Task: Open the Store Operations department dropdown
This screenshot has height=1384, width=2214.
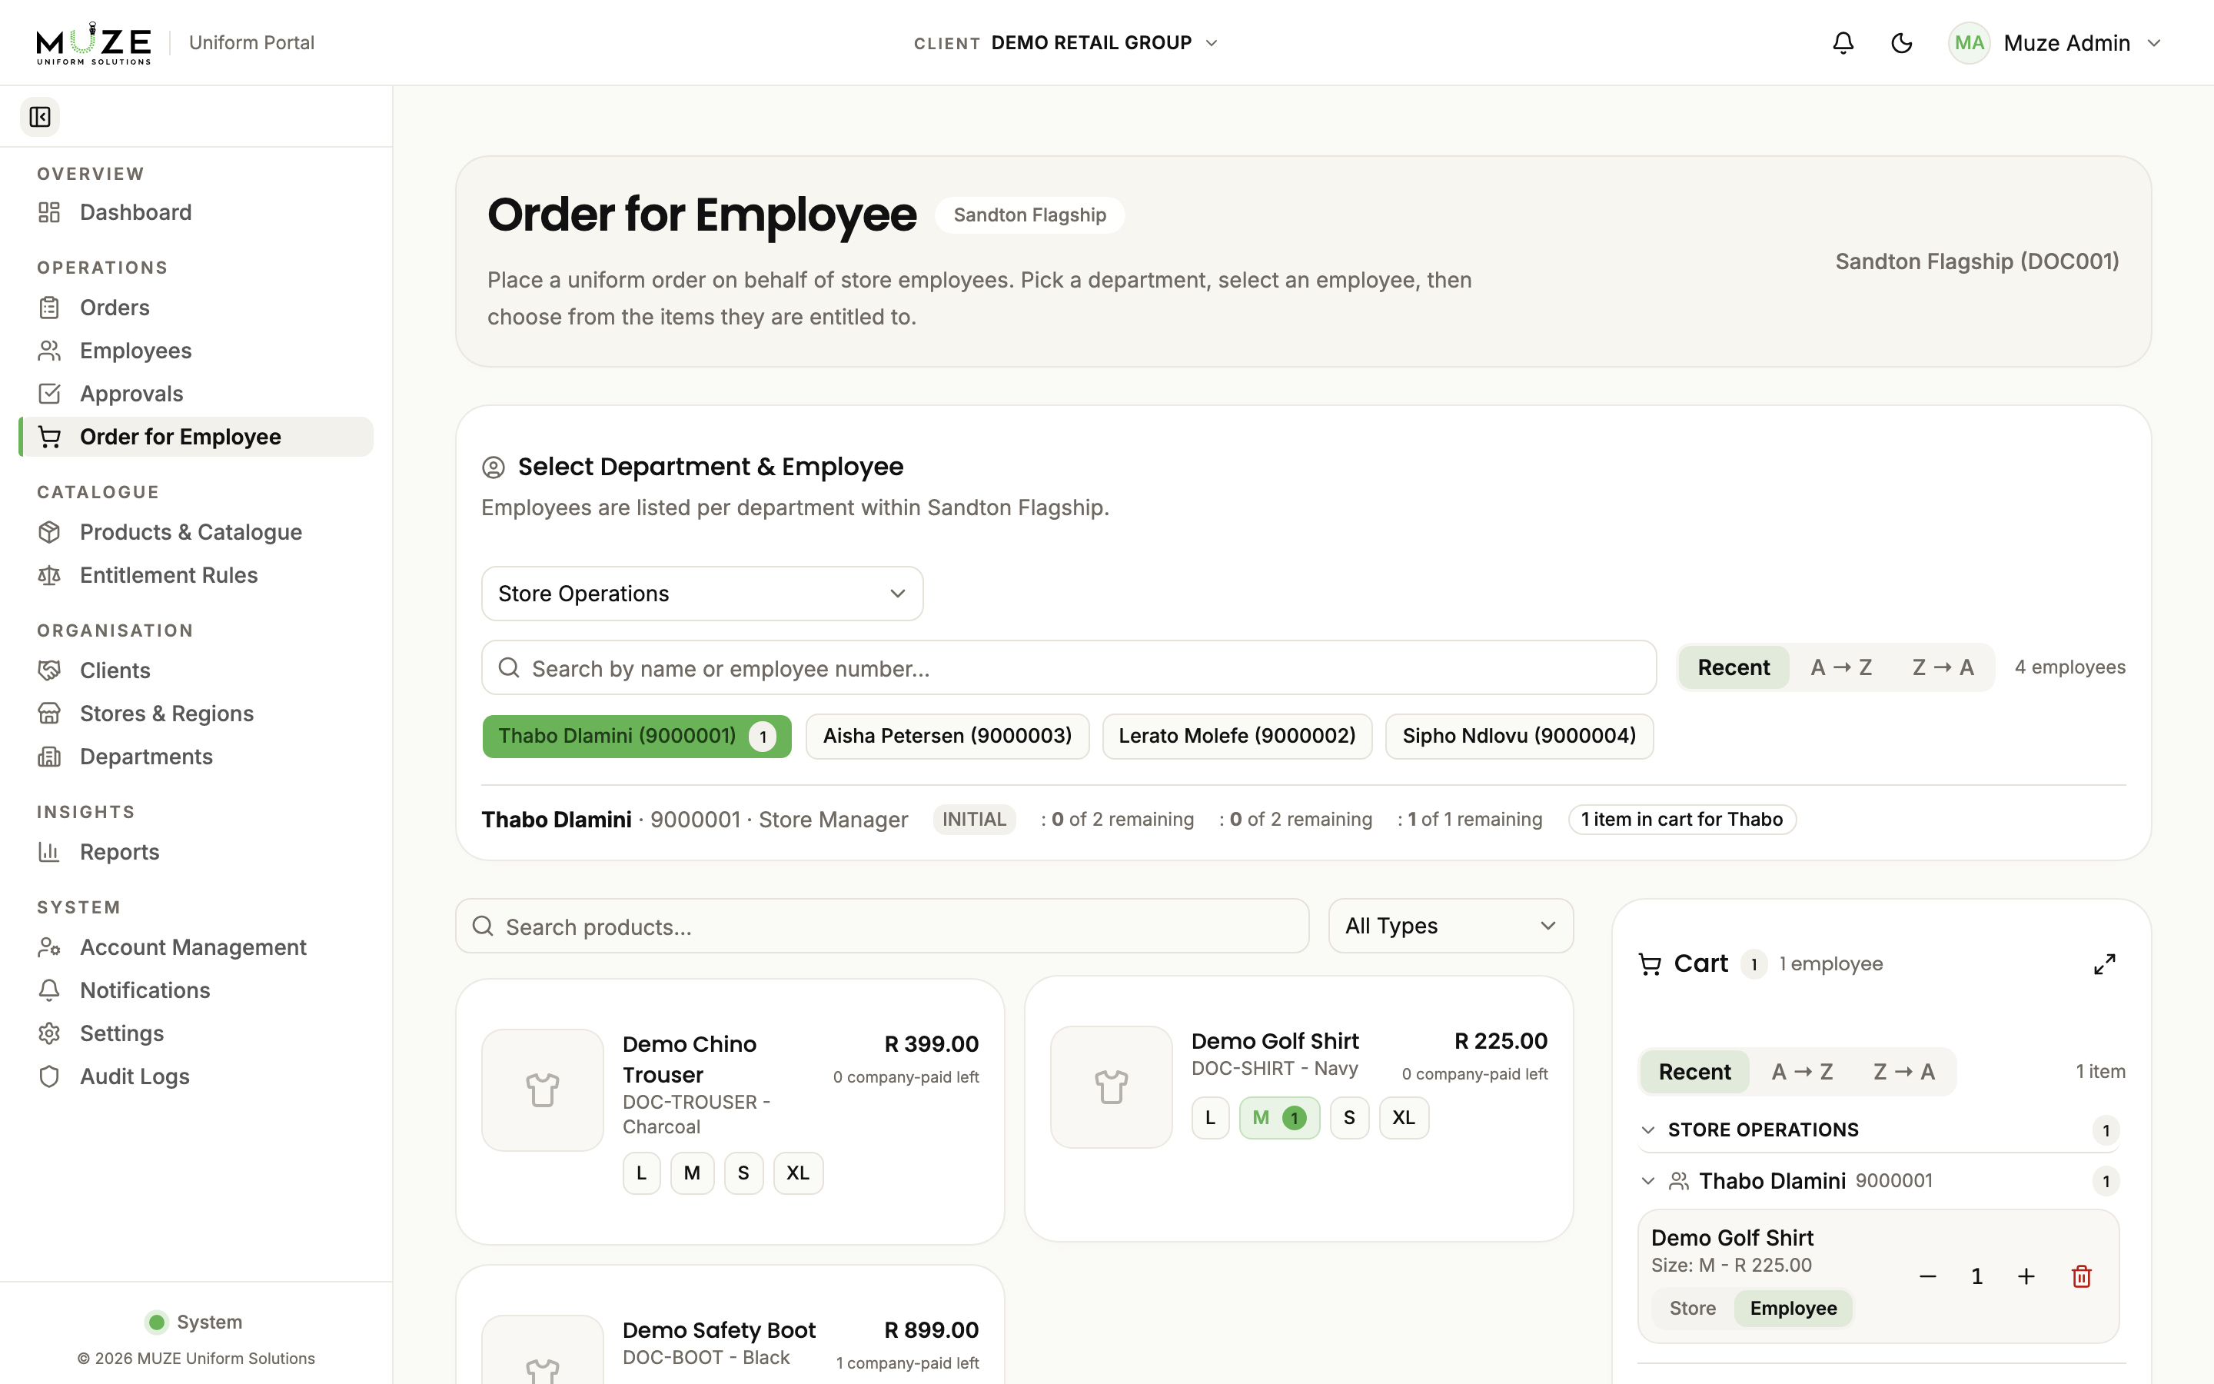Action: click(x=702, y=593)
